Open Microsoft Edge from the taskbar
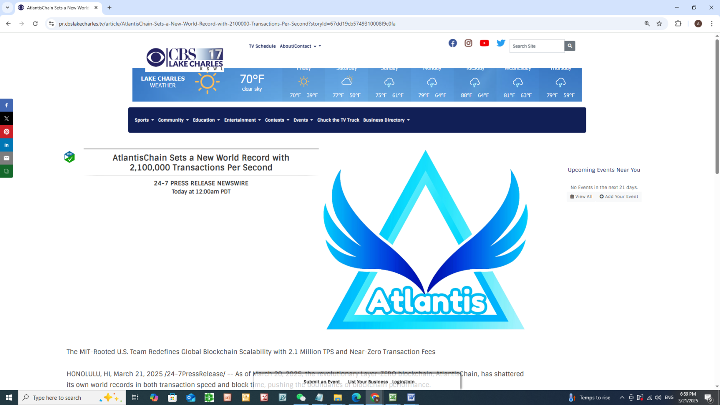 coord(356,398)
